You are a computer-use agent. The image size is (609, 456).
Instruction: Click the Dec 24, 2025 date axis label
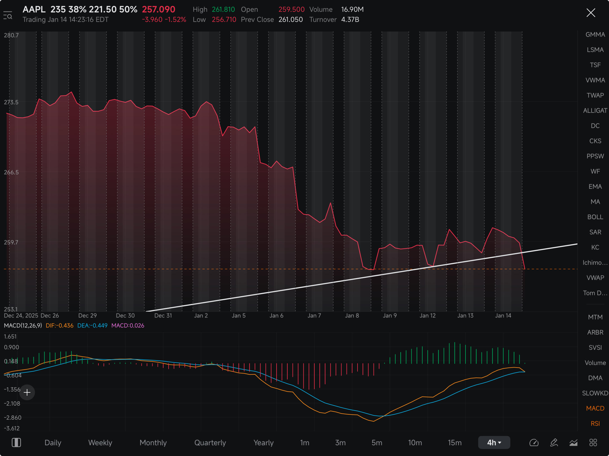tap(21, 316)
